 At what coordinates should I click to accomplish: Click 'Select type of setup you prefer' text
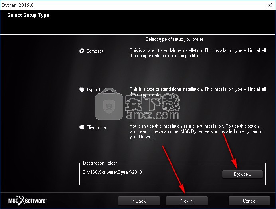[174, 39]
